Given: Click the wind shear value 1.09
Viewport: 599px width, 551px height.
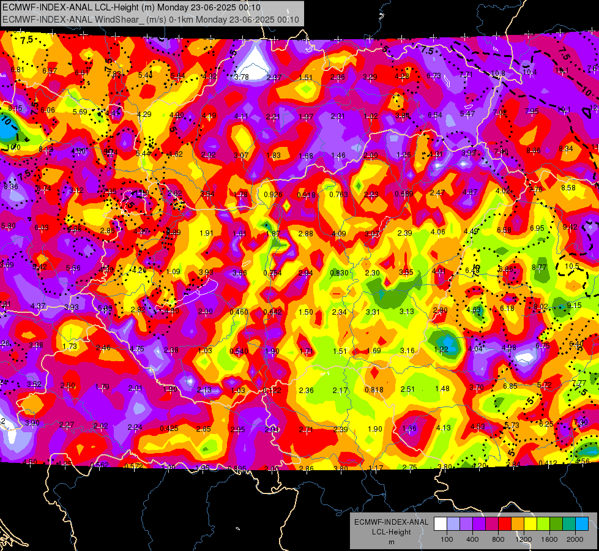Looking at the screenshot, I should [x=173, y=271].
